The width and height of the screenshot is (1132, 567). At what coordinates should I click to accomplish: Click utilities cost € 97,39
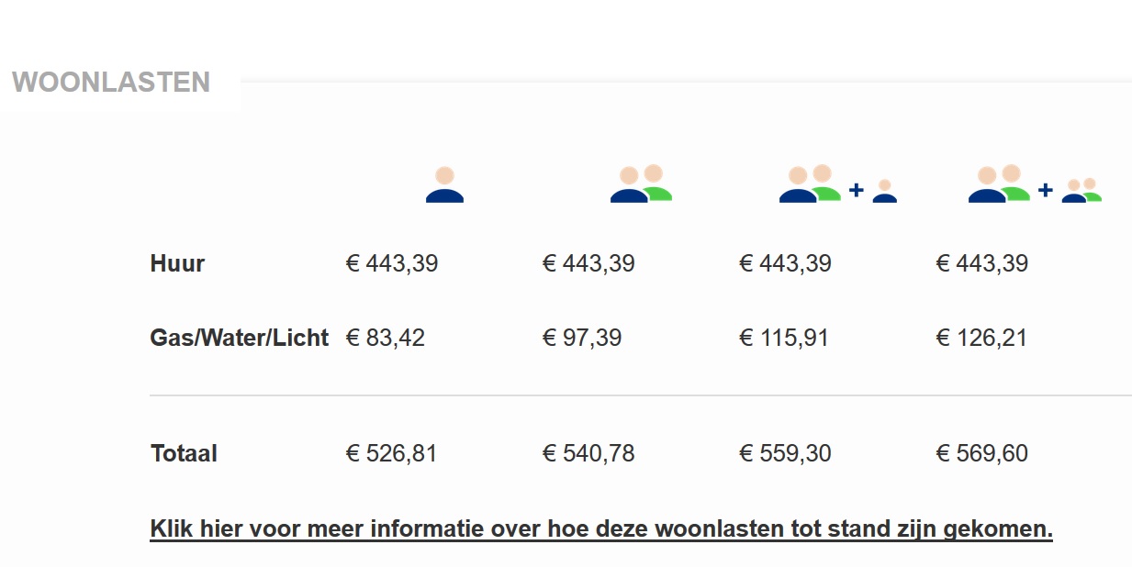[x=582, y=338]
